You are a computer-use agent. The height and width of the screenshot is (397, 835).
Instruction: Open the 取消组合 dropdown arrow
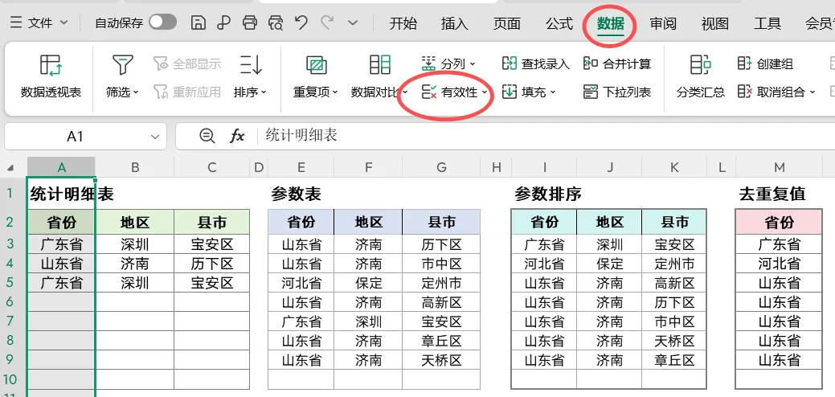(x=812, y=92)
